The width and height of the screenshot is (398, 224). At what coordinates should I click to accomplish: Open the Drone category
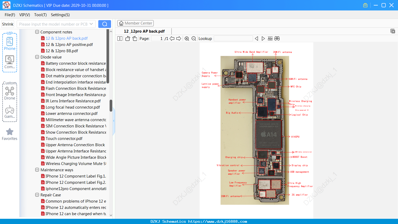(10, 93)
